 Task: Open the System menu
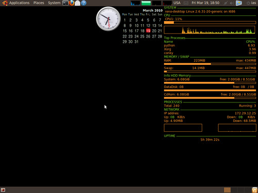(x=54, y=3)
